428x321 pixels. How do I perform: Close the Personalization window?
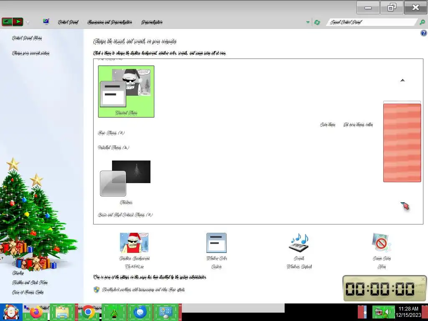coord(415,8)
